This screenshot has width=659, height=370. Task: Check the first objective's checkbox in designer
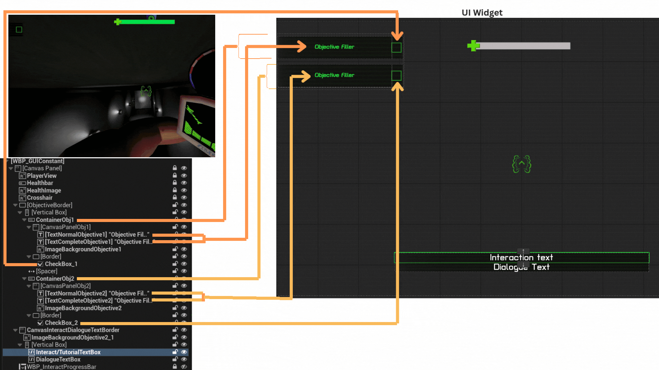(396, 47)
